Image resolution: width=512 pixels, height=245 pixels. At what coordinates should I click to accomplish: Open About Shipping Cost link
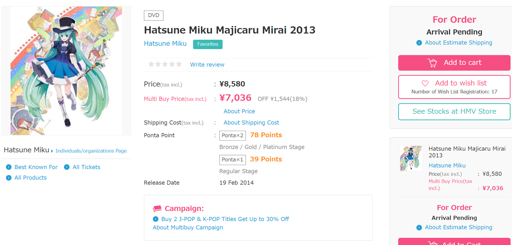[251, 123]
